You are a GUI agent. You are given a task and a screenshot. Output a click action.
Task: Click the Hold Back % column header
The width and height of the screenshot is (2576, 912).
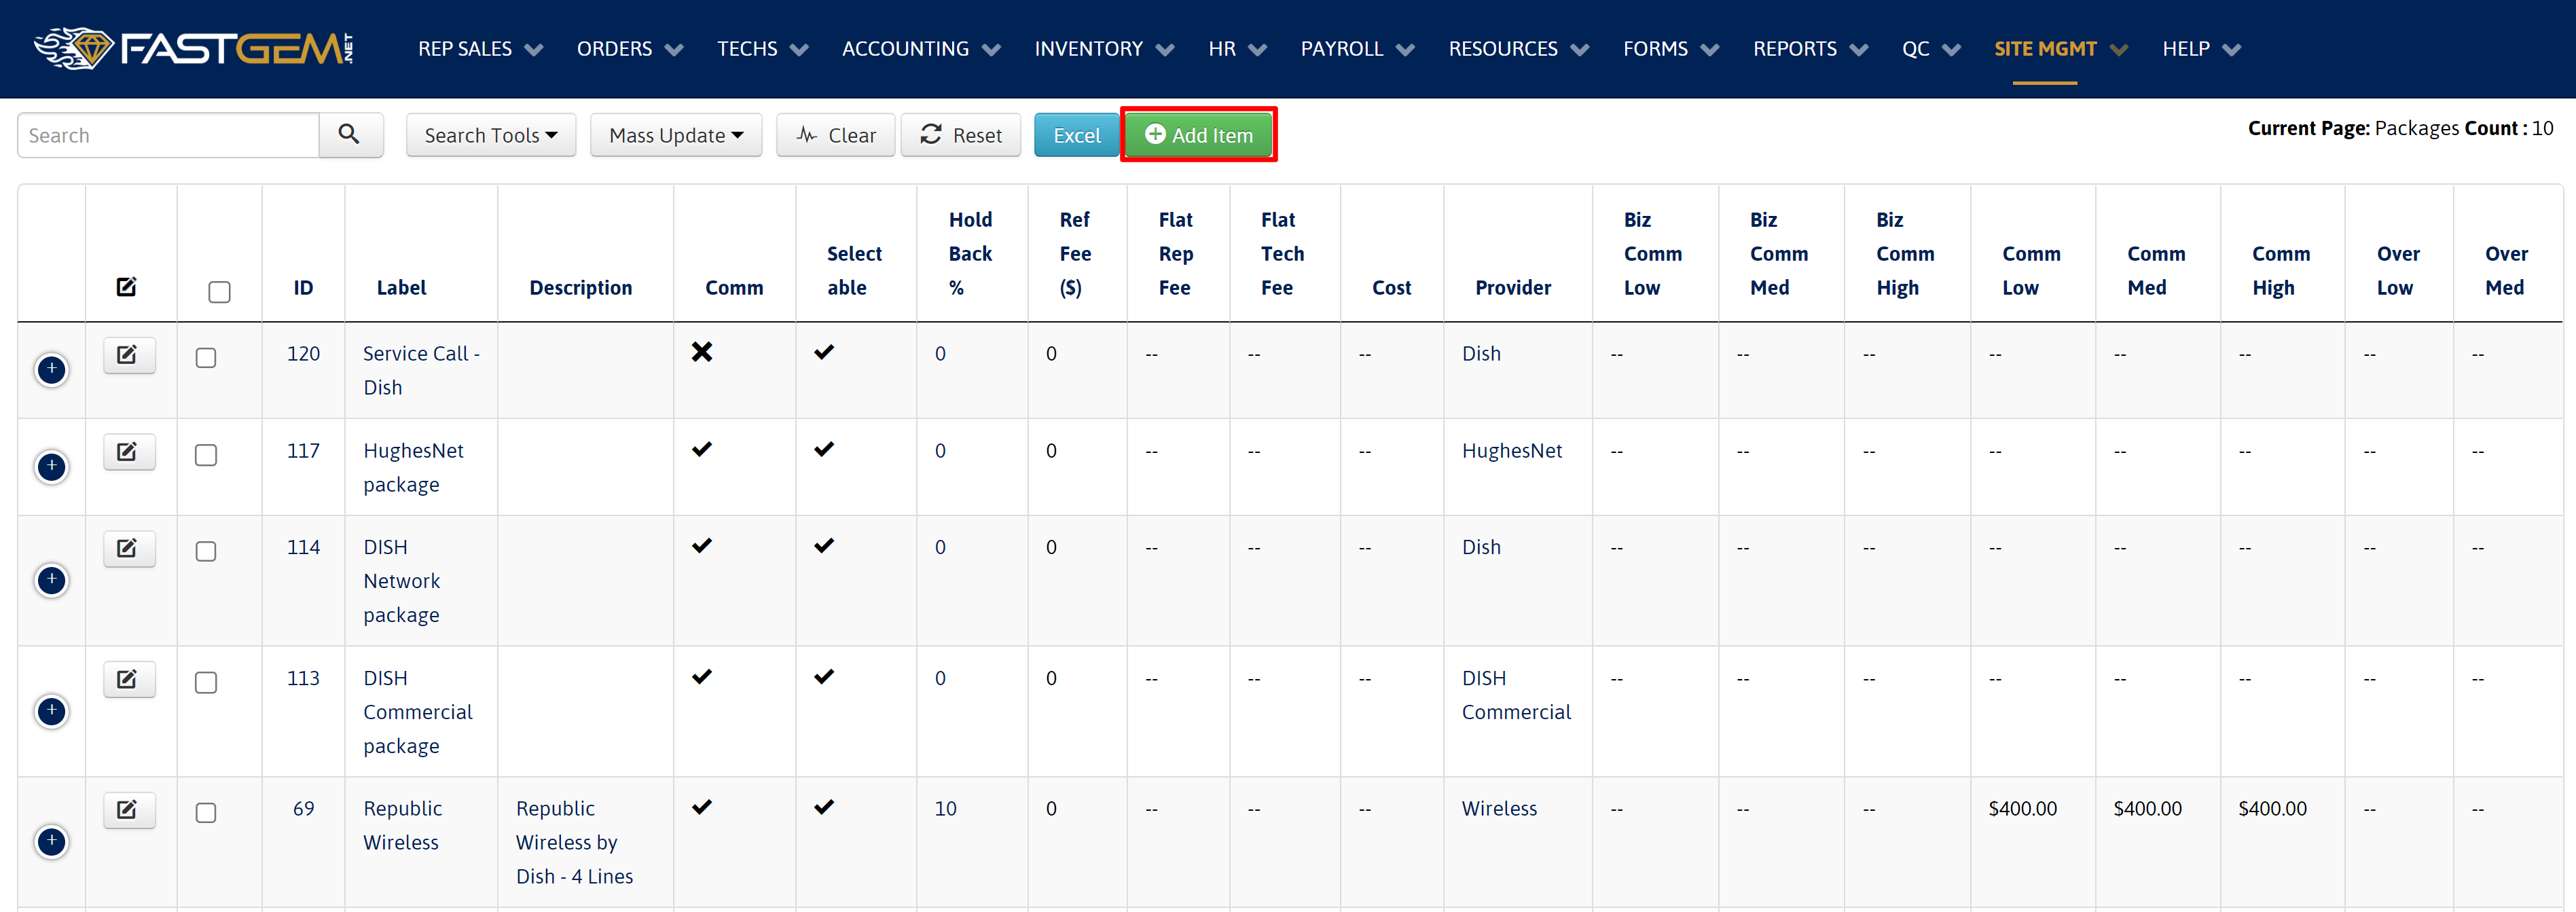pyautogui.click(x=970, y=254)
